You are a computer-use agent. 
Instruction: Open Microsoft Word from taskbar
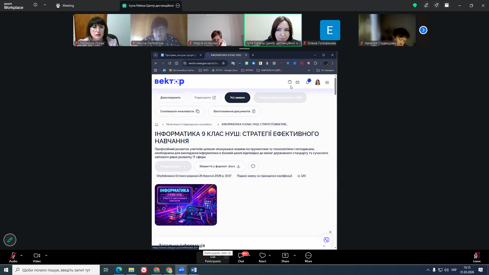[194, 270]
